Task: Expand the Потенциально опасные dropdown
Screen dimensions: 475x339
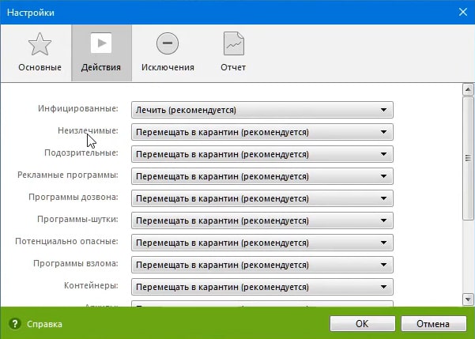Action: (262, 242)
